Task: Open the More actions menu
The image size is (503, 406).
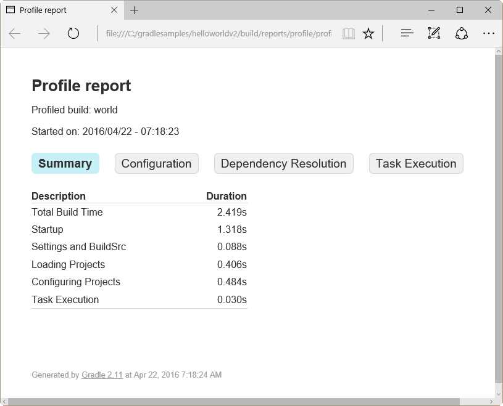Action: 489,33
